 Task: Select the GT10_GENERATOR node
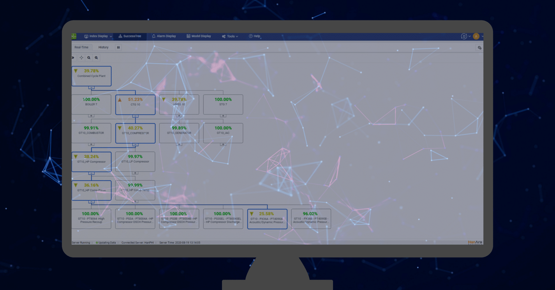(179, 133)
